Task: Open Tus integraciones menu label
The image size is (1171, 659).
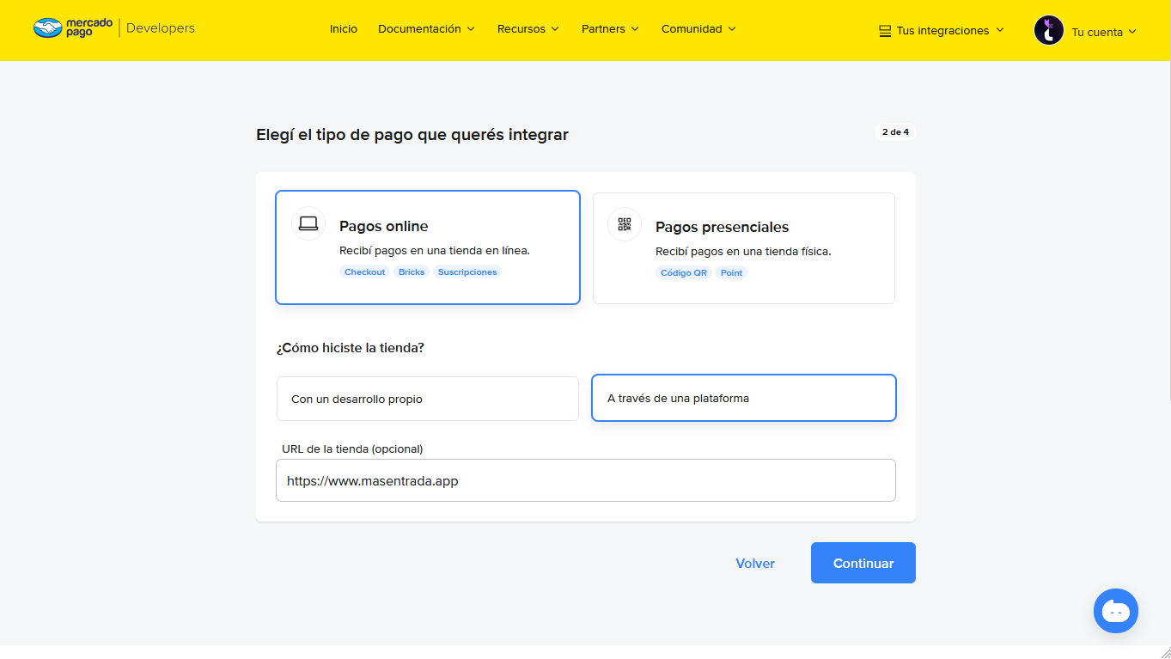Action: 942,31
